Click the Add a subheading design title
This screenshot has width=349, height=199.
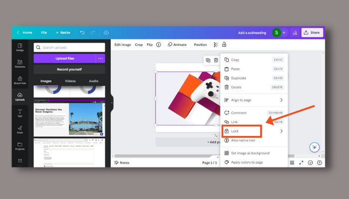click(x=252, y=33)
